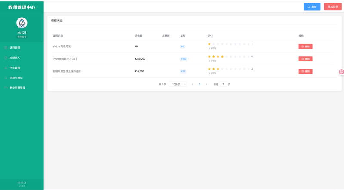Click third star of 前端开发全栈工程师进阶 rating
The image size is (344, 190).
218,69
